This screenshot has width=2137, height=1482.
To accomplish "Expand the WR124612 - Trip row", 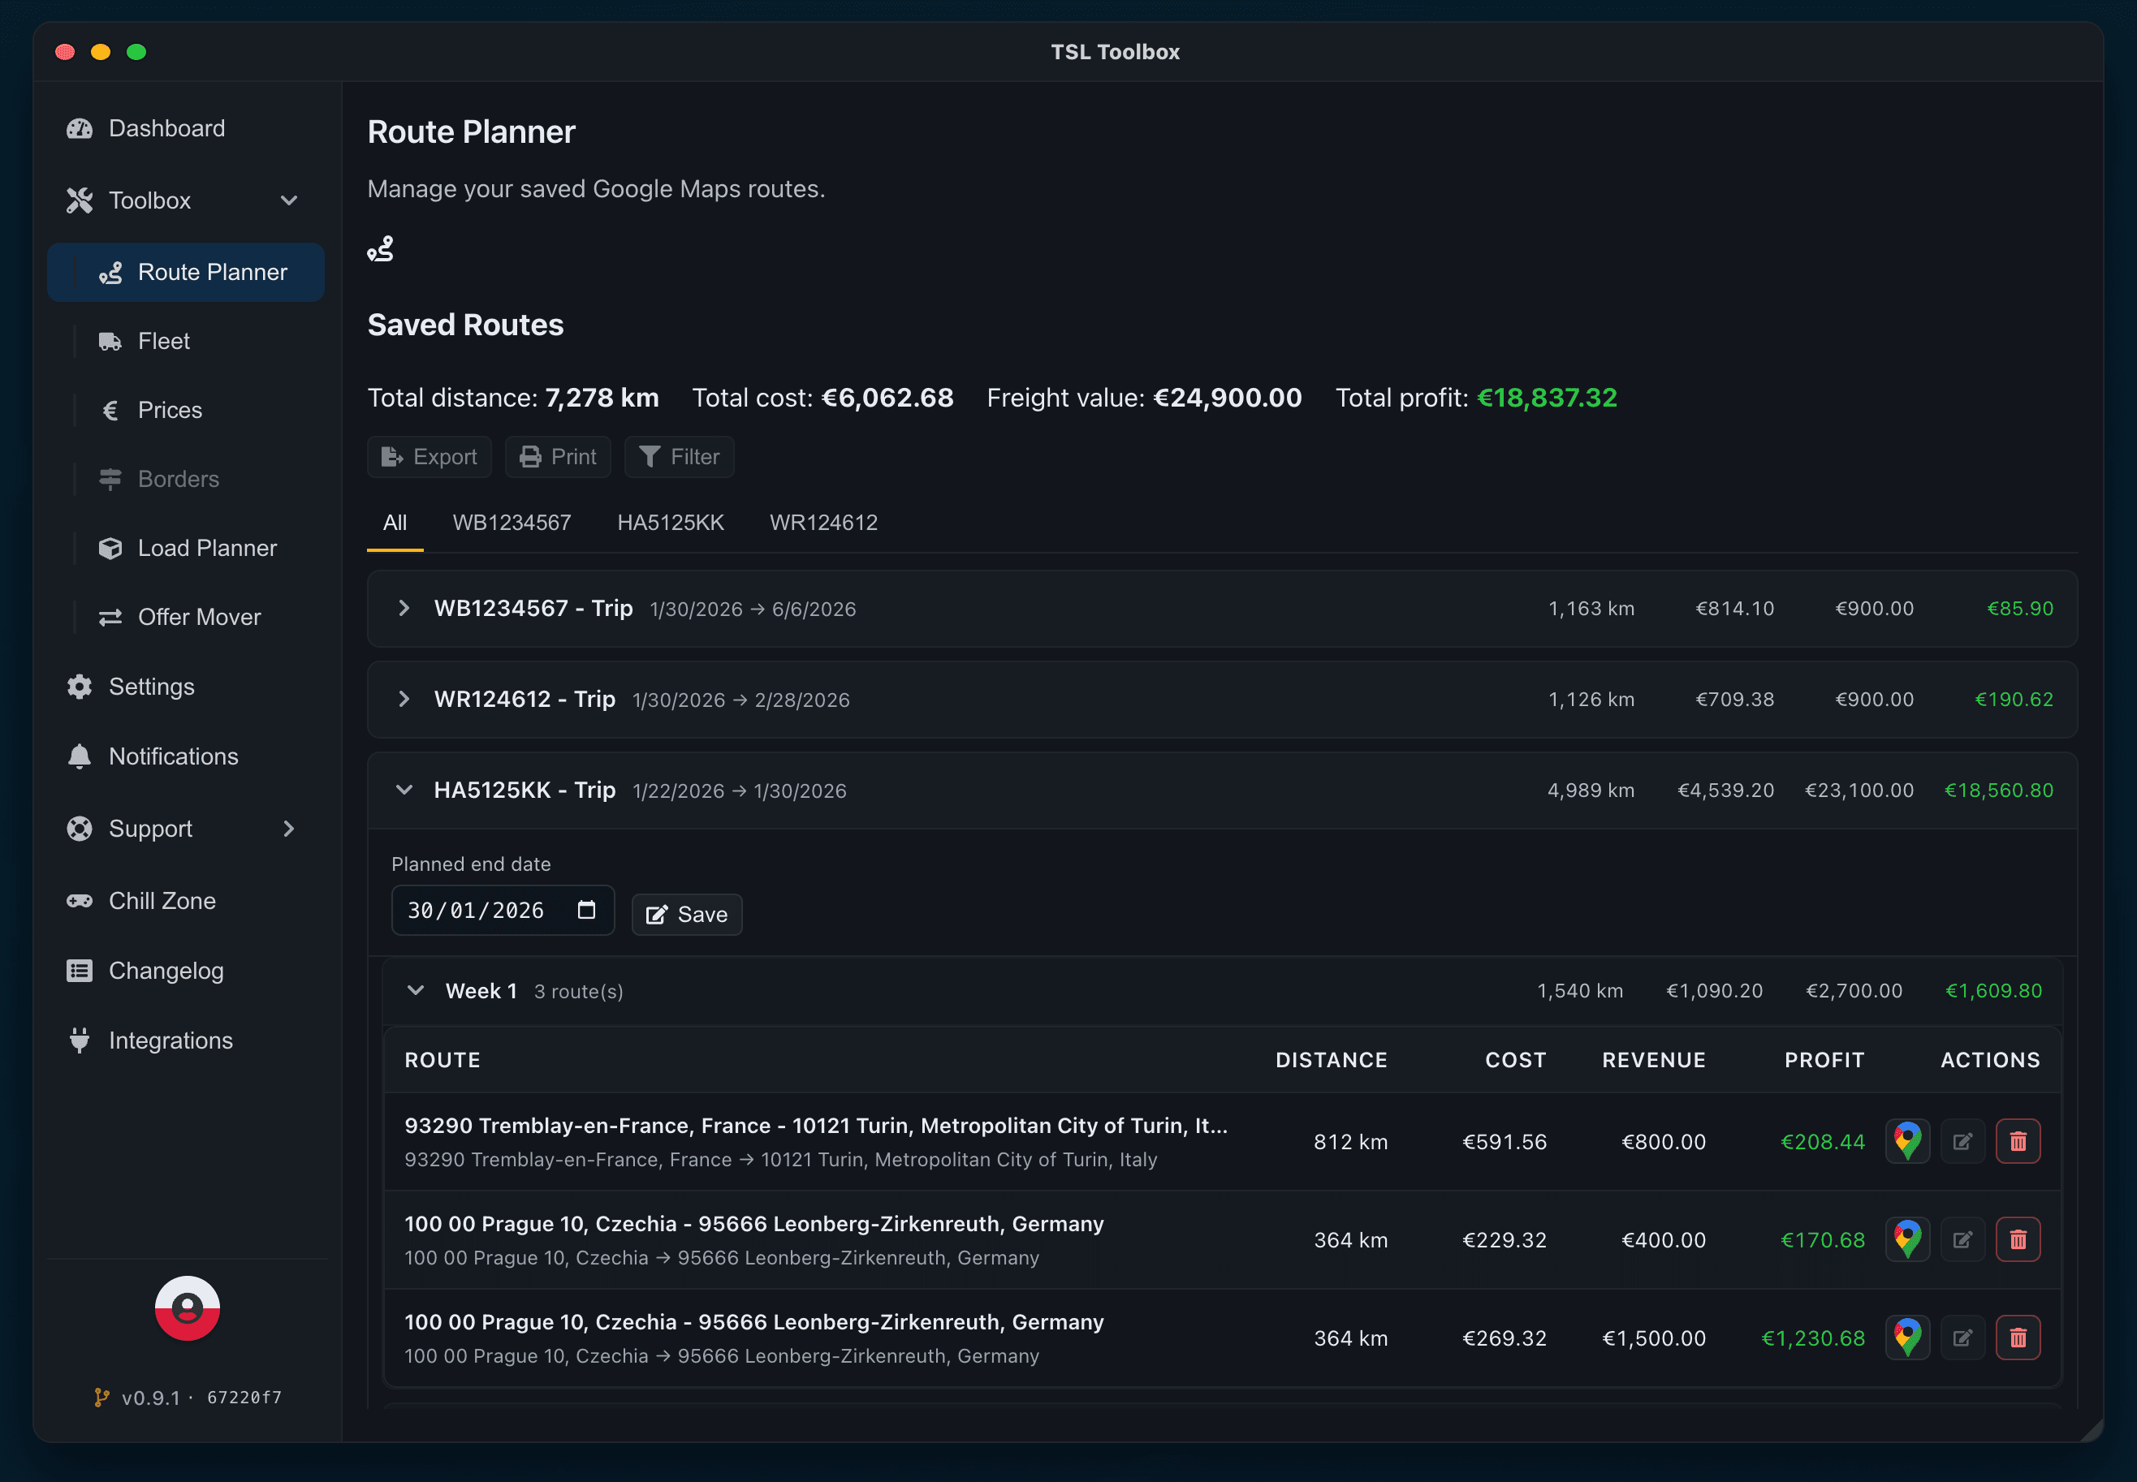I will coord(1222,700).
